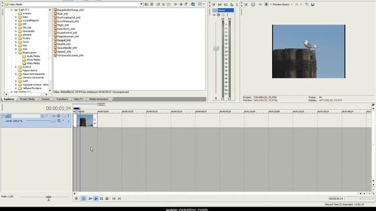Image resolution: width=376 pixels, height=211 pixels.
Task: Click New Folder icon in Explorer toolbar
Action: (158, 4)
